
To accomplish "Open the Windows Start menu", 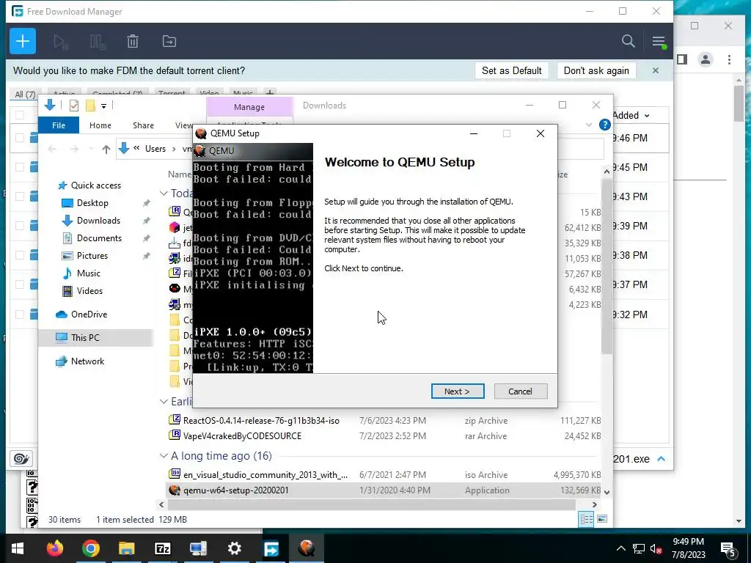I will coord(18,548).
